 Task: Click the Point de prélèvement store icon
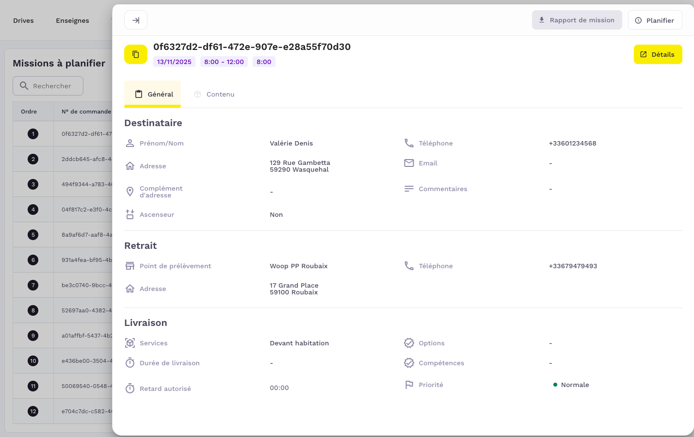tap(130, 266)
